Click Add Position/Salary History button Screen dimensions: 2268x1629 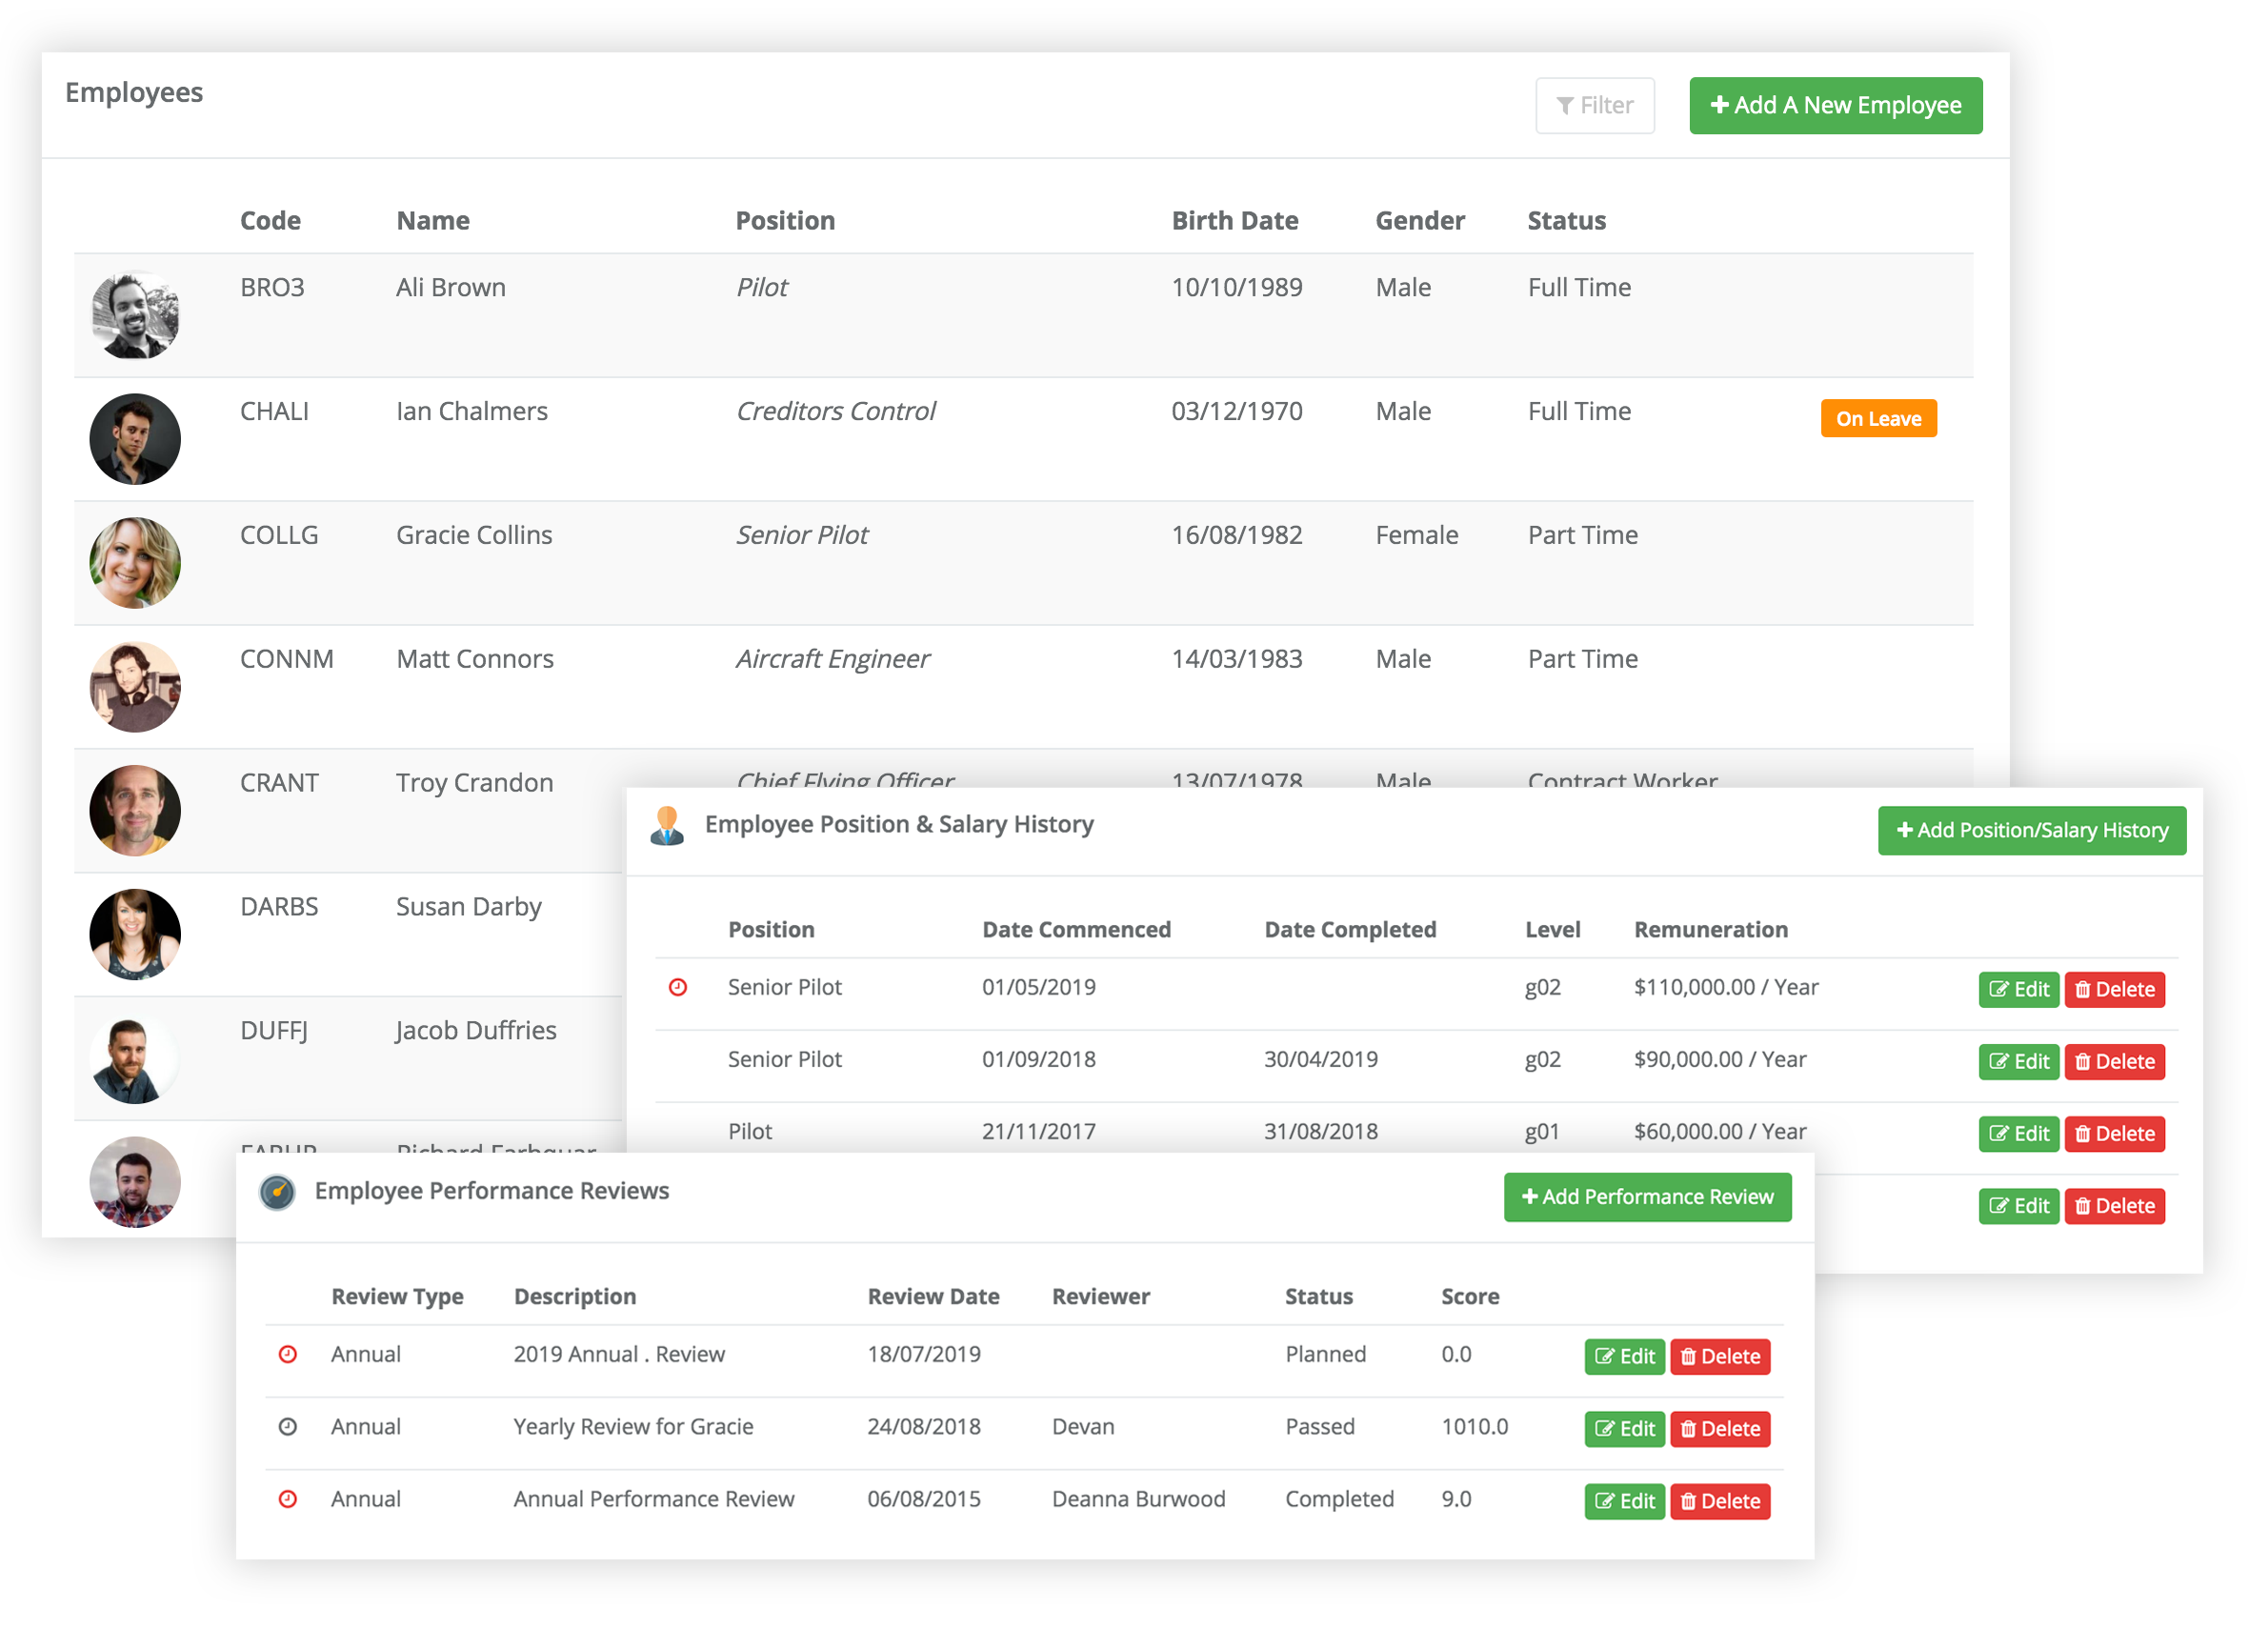[2034, 830]
